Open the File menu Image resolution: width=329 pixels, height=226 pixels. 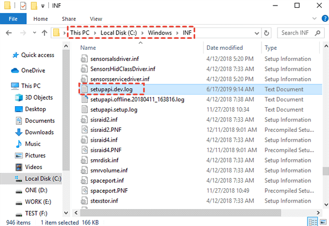pyautogui.click(x=13, y=19)
